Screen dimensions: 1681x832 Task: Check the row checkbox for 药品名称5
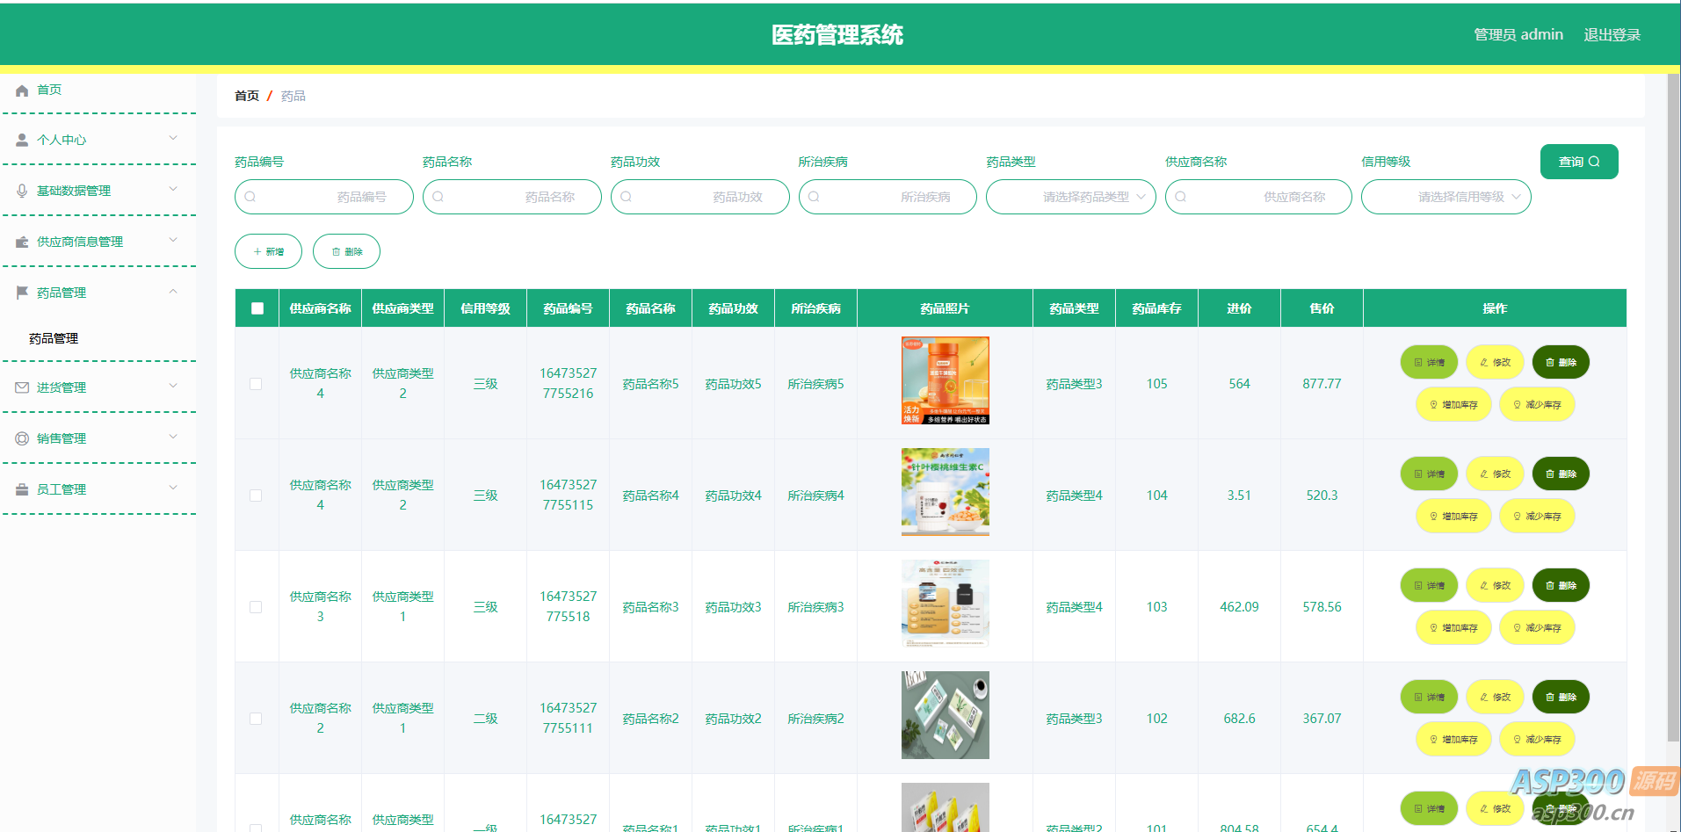point(256,384)
